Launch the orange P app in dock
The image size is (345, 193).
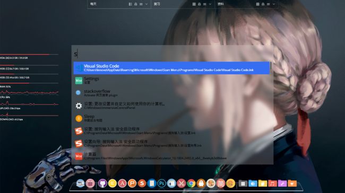[132, 183]
